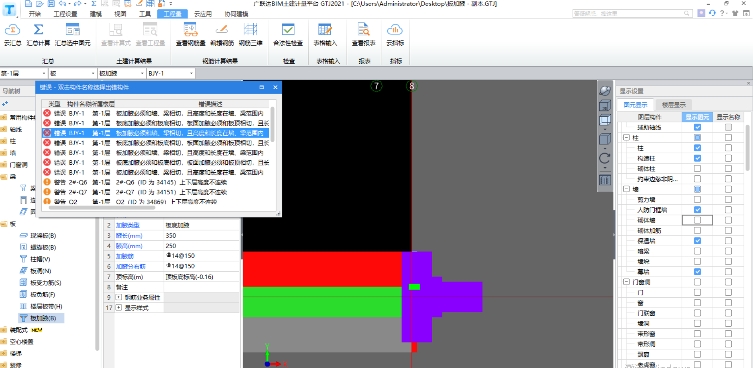The height and width of the screenshot is (368, 753).
Task: Open 编辑钢筋 tool
Action: point(222,35)
